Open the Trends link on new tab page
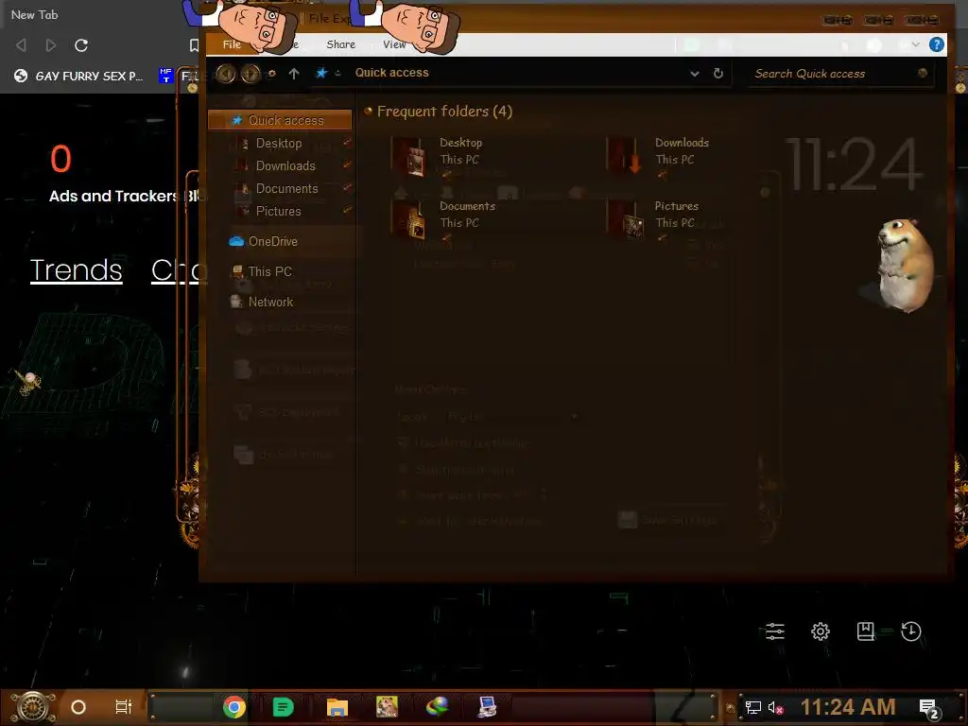The height and width of the screenshot is (726, 968). pos(76,270)
